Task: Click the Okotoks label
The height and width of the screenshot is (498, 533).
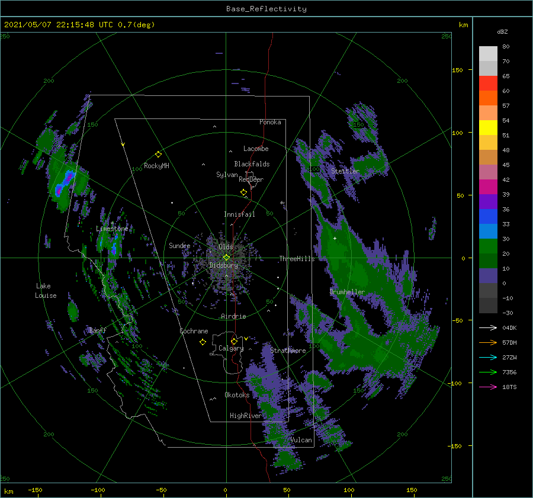Action: pos(237,395)
